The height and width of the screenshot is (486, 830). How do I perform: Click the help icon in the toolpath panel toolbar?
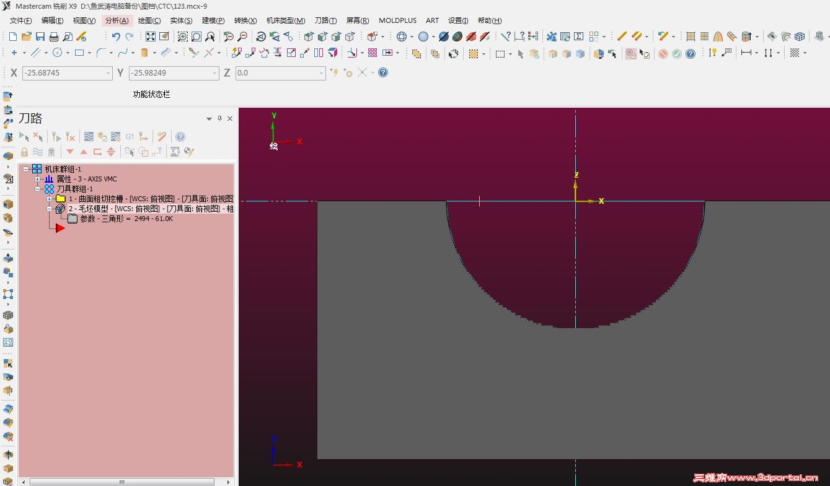click(180, 137)
